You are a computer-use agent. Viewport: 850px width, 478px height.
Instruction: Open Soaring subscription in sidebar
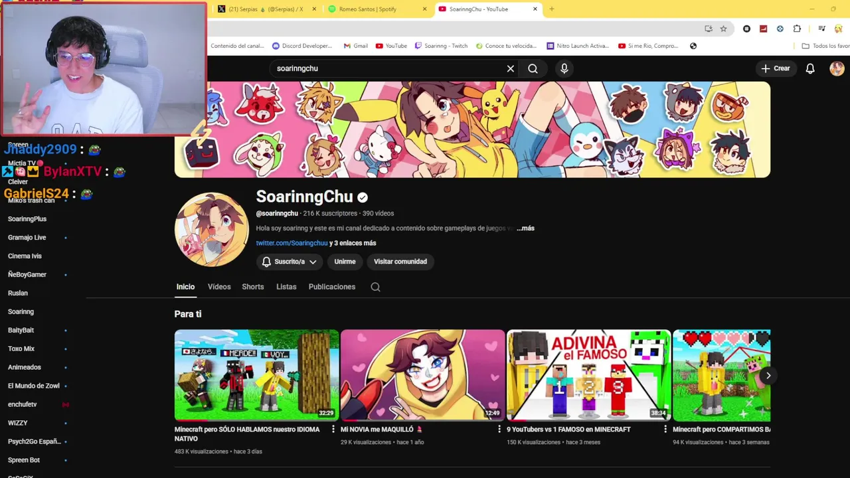pos(21,312)
